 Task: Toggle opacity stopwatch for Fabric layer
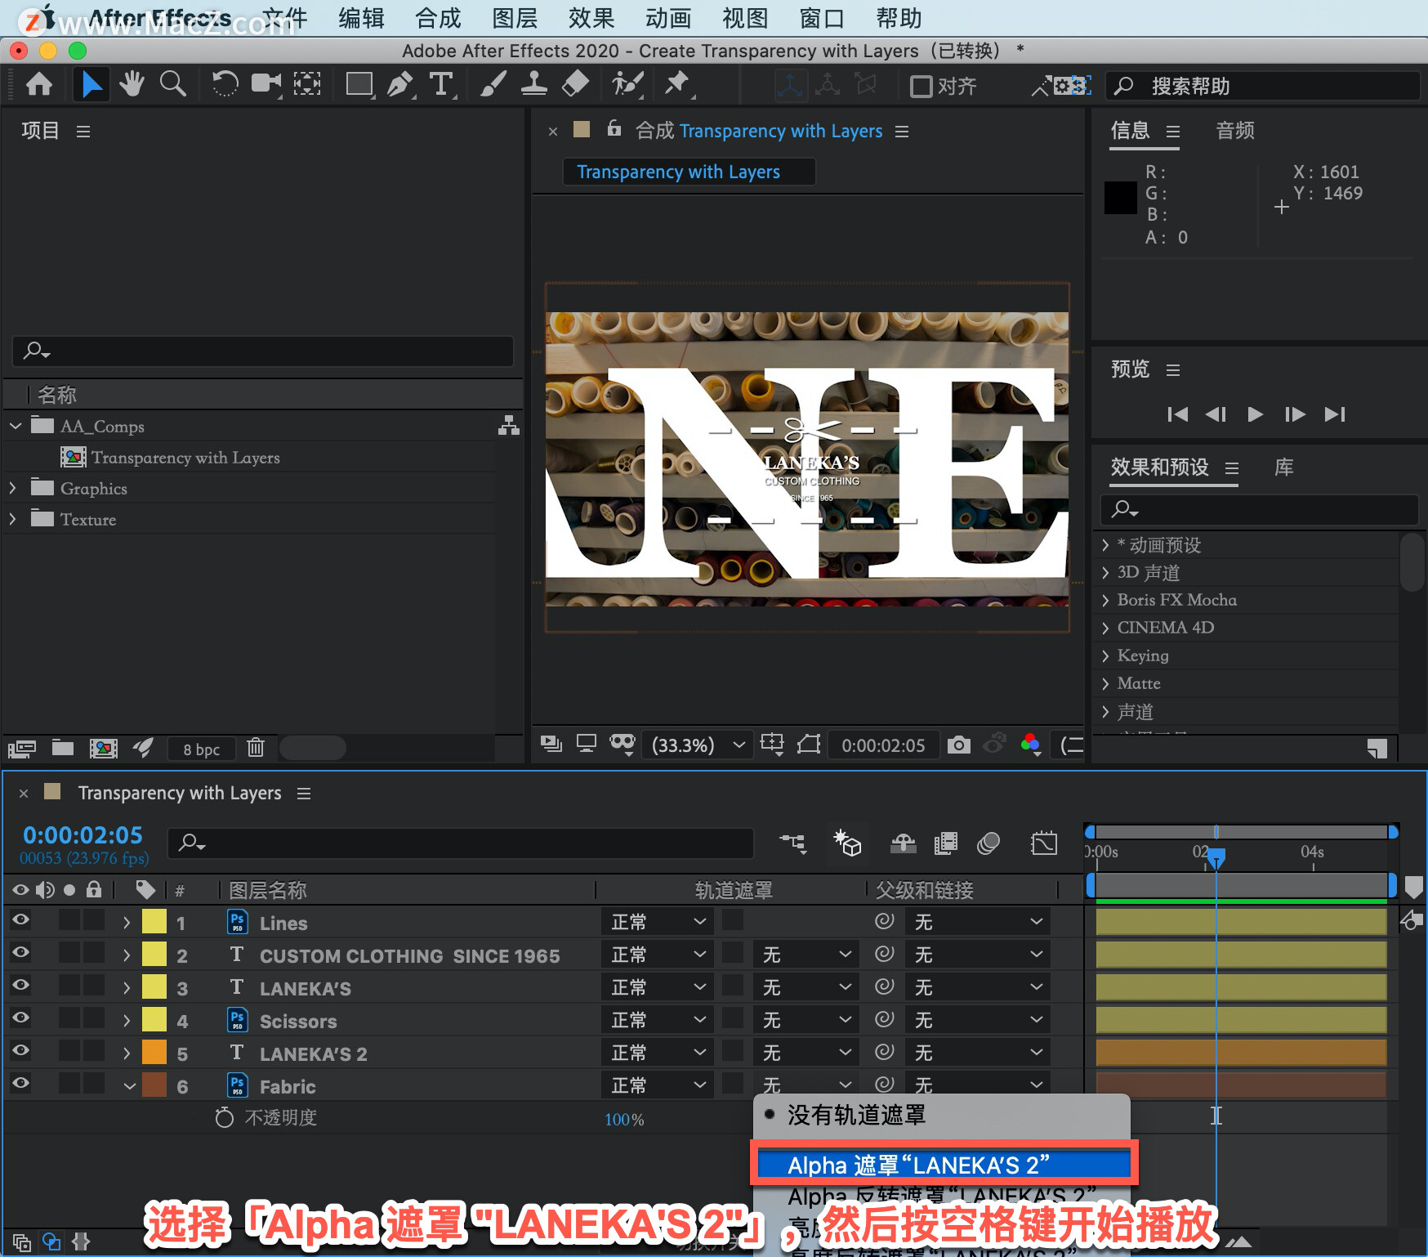point(224,1117)
